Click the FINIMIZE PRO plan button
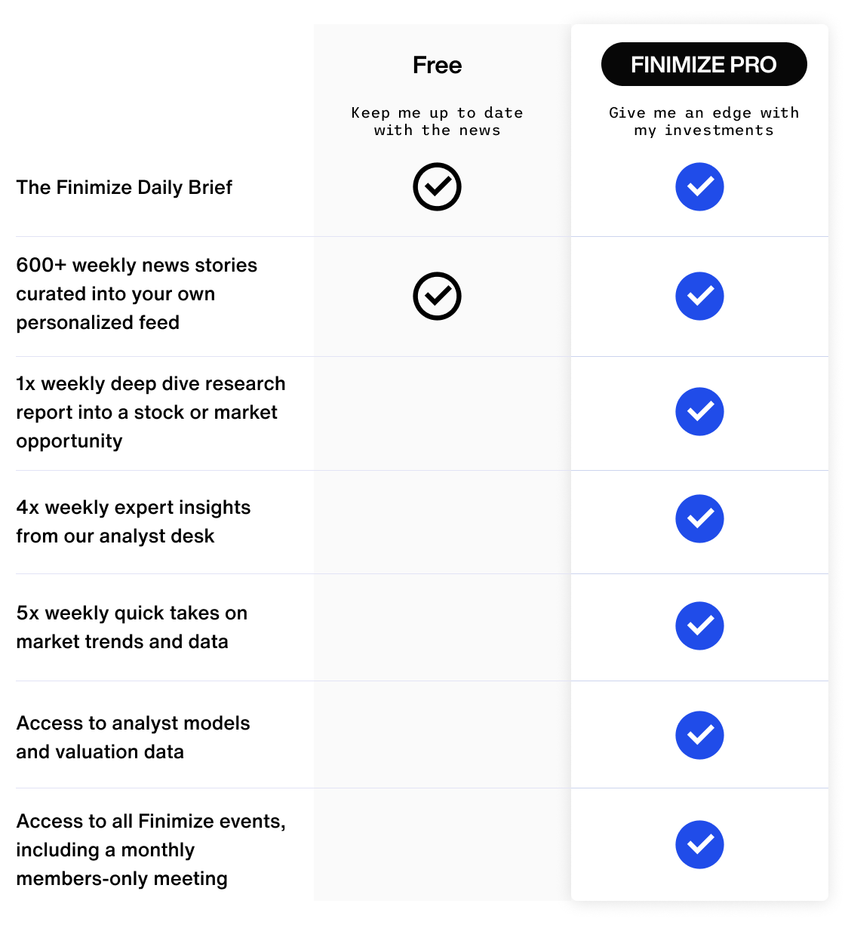 [703, 64]
